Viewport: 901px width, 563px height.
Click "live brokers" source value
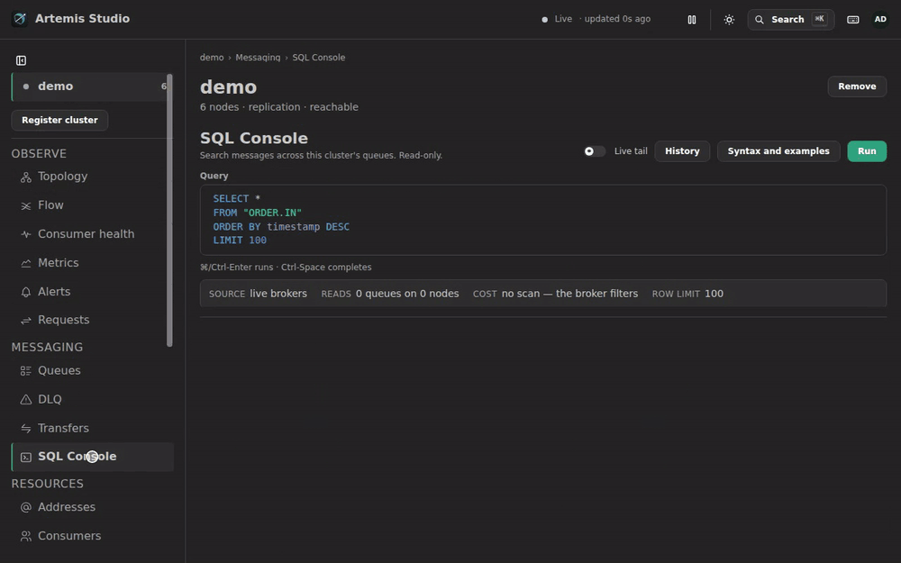pyautogui.click(x=278, y=294)
